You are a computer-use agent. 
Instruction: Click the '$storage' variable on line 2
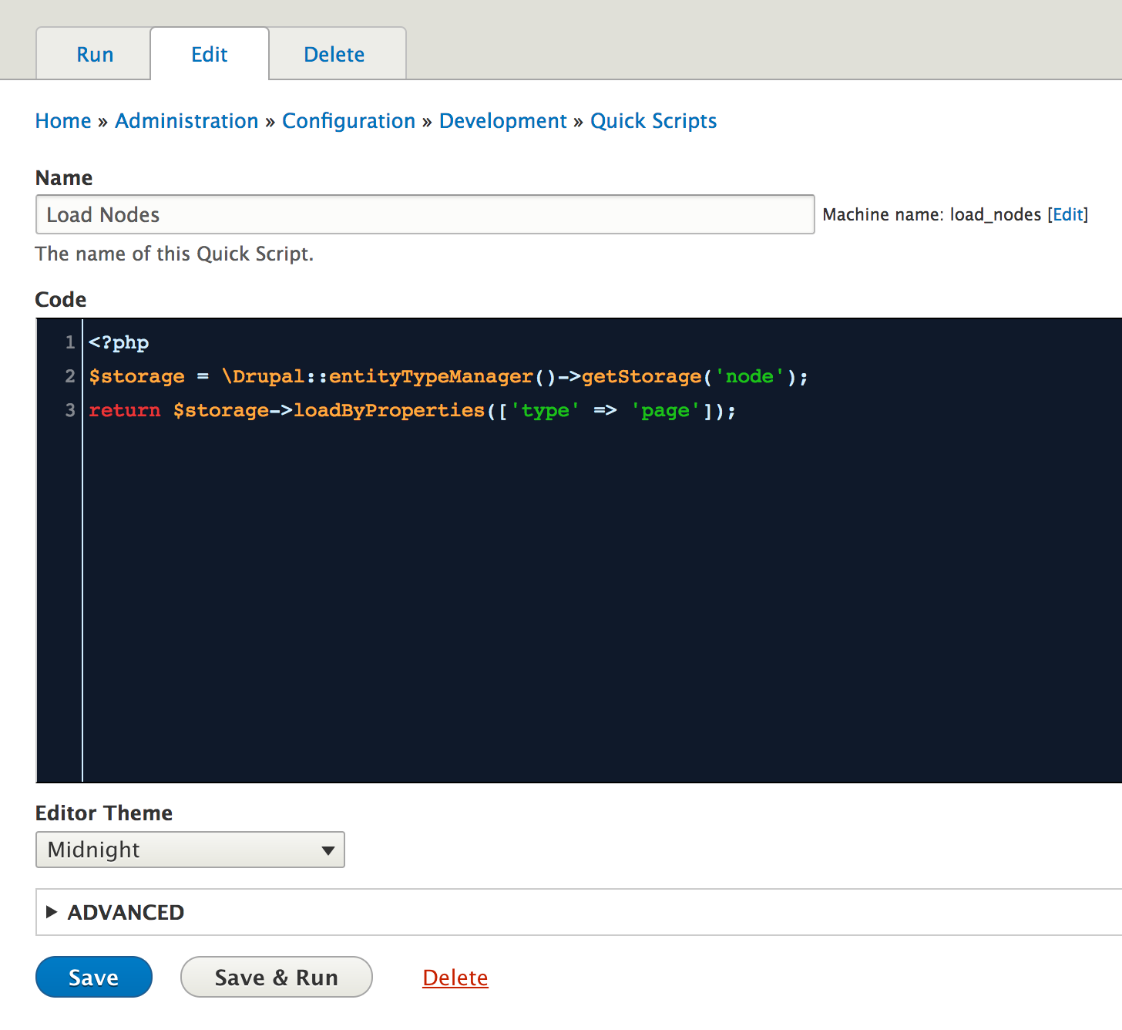(137, 376)
